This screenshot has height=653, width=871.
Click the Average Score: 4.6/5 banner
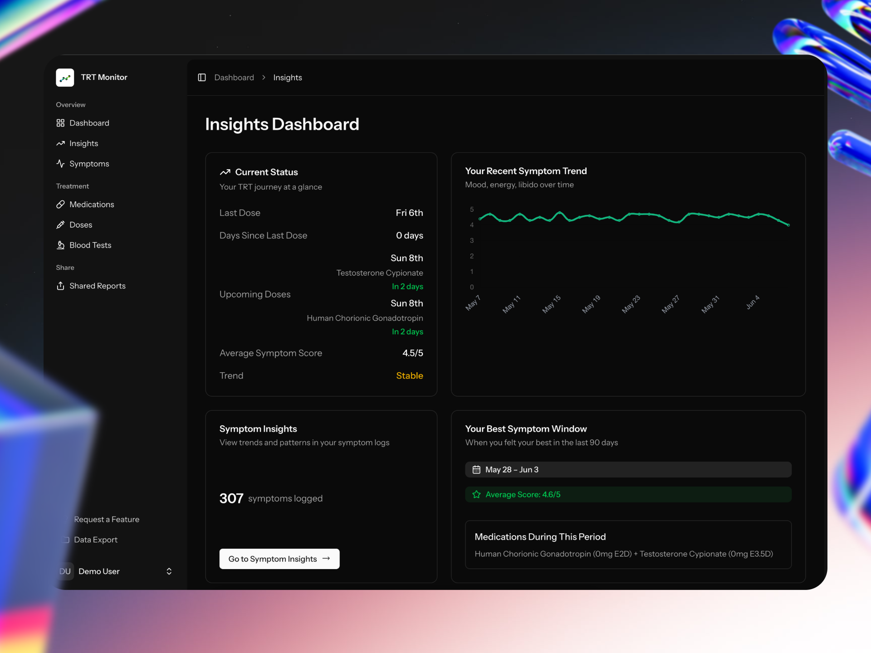pyautogui.click(x=628, y=494)
